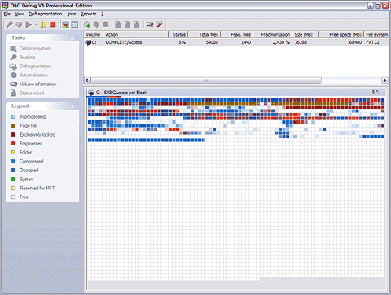Click the drive information toolbar icon
The image size is (391, 295).
pos(150,24)
